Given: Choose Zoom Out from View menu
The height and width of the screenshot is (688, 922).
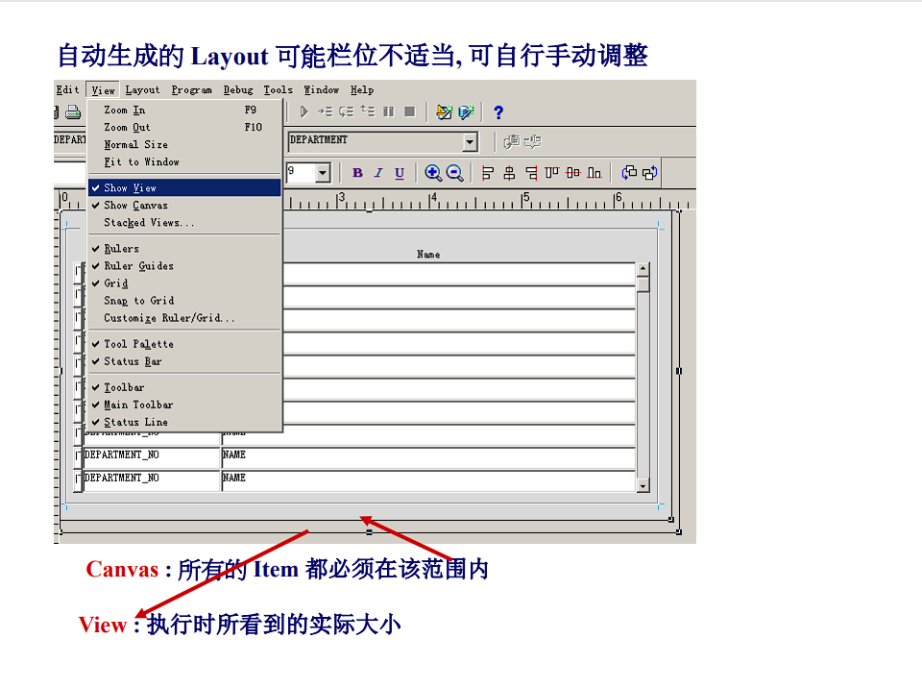Looking at the screenshot, I should pos(184,127).
